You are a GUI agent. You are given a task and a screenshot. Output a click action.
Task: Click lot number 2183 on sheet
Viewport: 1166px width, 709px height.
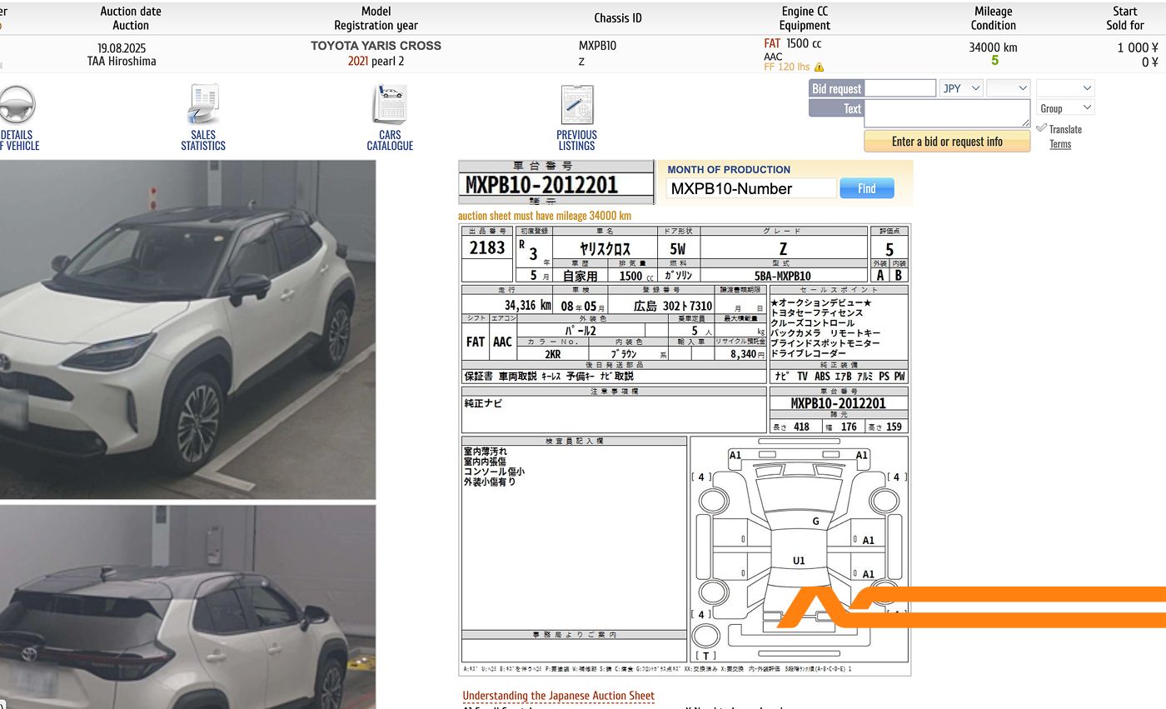pos(487,248)
